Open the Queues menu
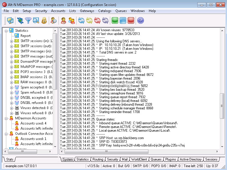227x170 pixels. click(x=121, y=11)
